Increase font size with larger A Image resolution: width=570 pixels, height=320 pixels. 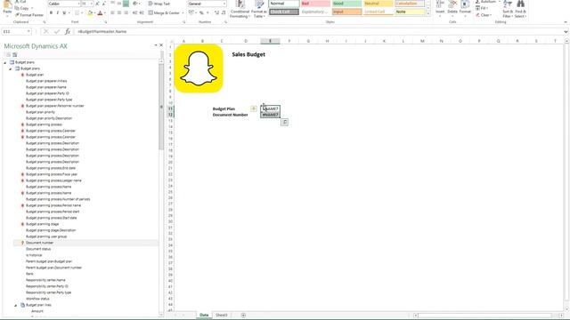[97, 4]
